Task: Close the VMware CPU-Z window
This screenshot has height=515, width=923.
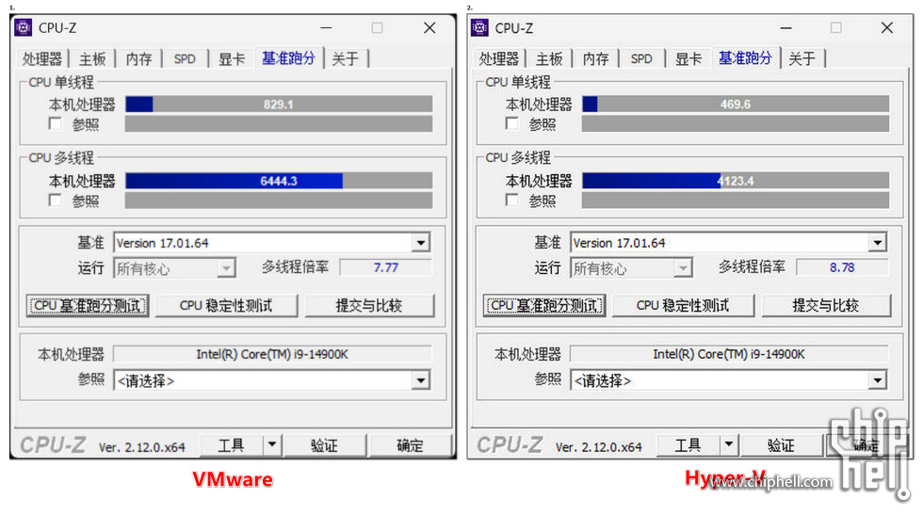Action: [x=429, y=27]
